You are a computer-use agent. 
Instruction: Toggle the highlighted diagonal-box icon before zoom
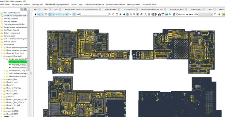[128, 14]
